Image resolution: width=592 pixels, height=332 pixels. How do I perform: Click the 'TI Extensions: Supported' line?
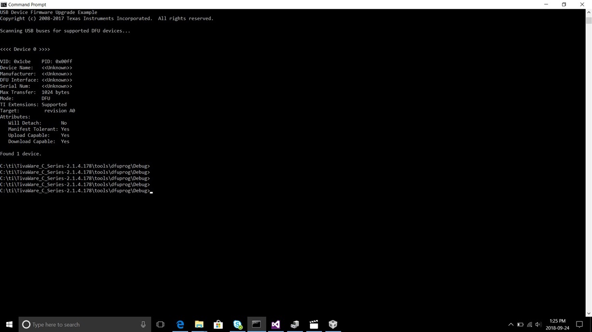pos(33,104)
